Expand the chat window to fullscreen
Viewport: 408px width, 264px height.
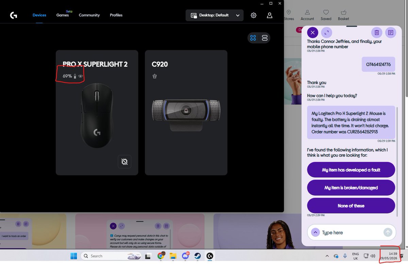pos(326,33)
